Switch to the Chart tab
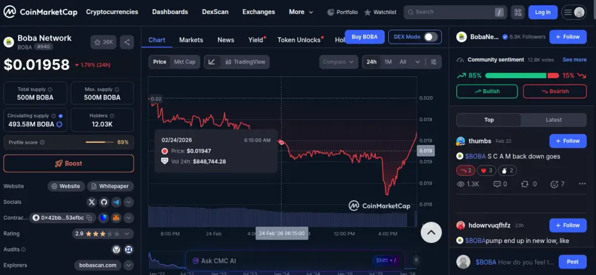Image resolution: width=596 pixels, height=275 pixels. coord(157,40)
